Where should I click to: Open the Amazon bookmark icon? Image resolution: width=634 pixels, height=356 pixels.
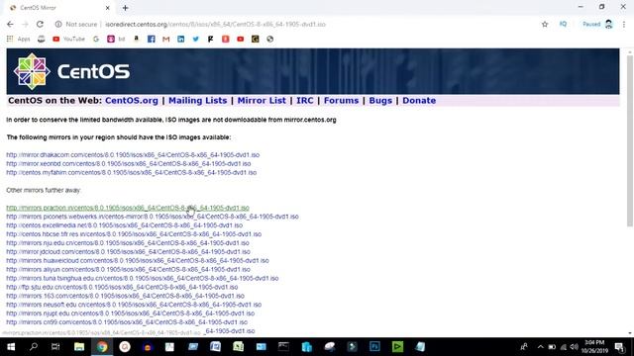coord(137,40)
